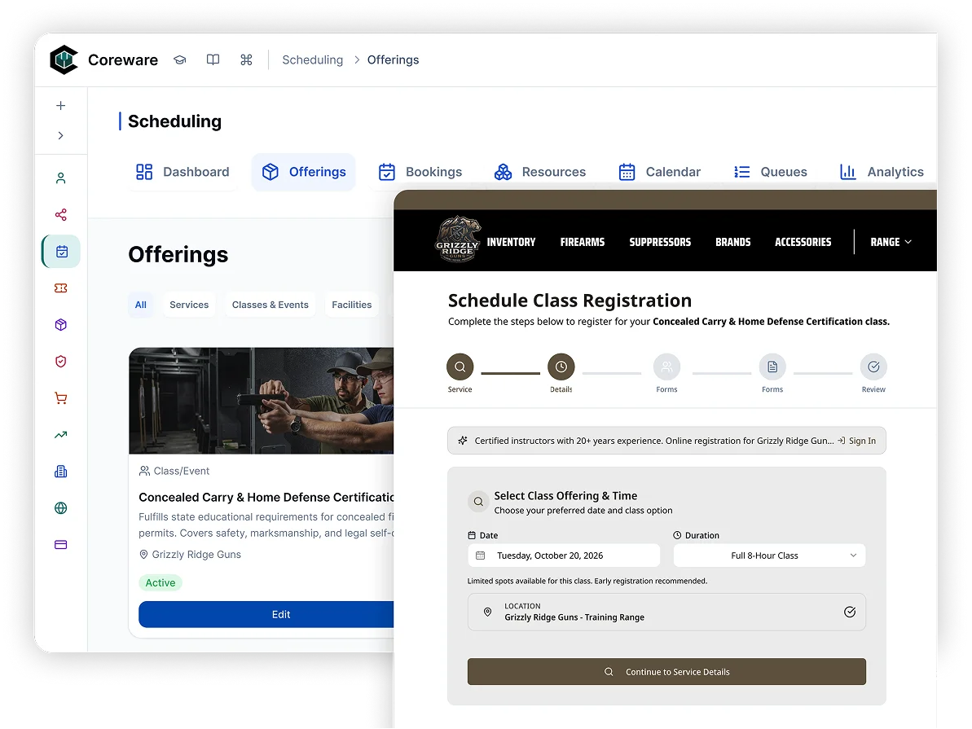Open the credit card icon in sidebar
The width and height of the screenshot is (972, 729).
point(61,545)
